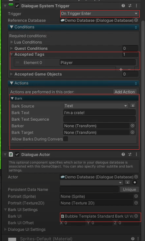Click the Bark Text field containing I'm a crate!
Image resolution: width=145 pixels, height=241 pixels.
100,112
